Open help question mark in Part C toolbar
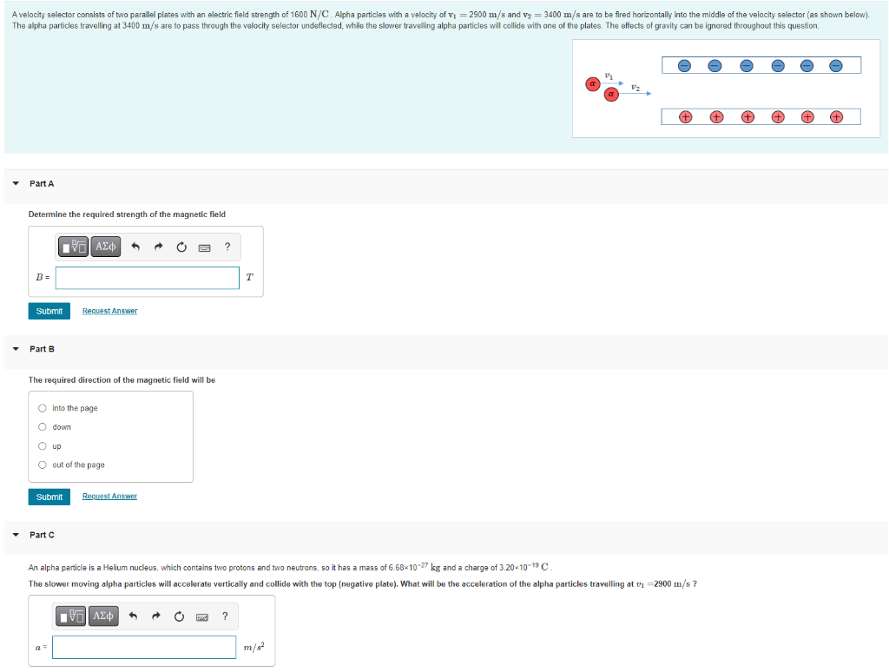This screenshot has width=889, height=672. [x=225, y=616]
